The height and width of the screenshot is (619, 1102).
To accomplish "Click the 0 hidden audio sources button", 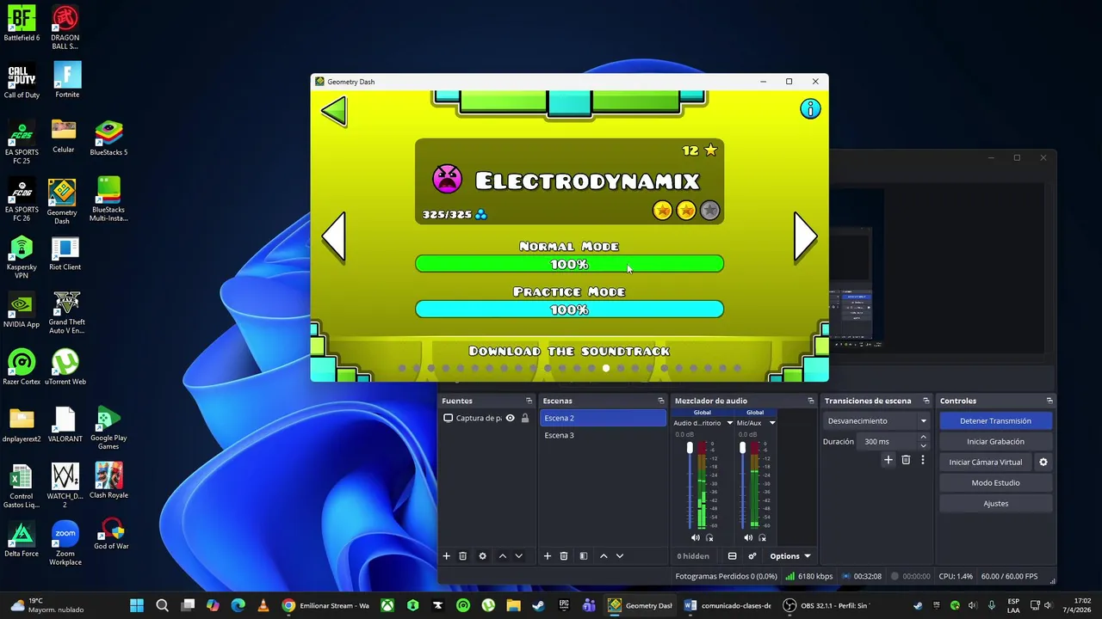I will click(x=693, y=556).
